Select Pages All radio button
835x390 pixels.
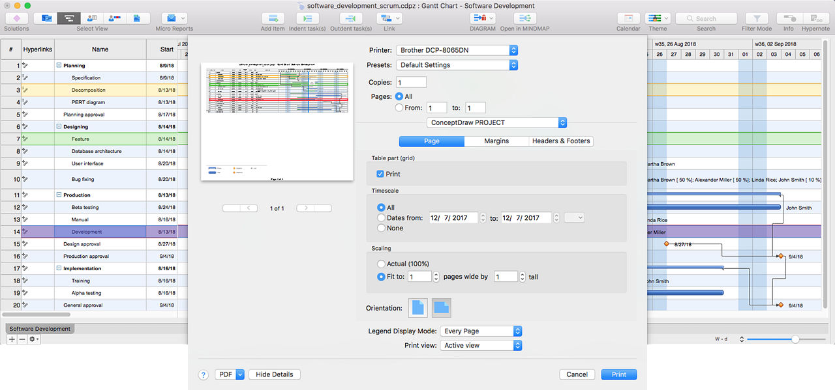pyautogui.click(x=399, y=96)
